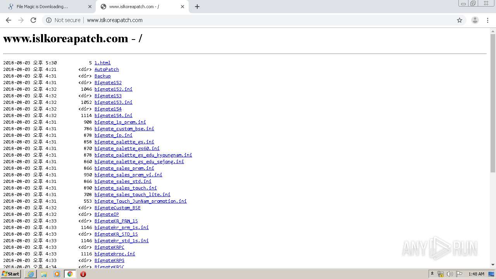Open bignote_custom_bse.ini
The width and height of the screenshot is (496, 279).
(x=124, y=129)
